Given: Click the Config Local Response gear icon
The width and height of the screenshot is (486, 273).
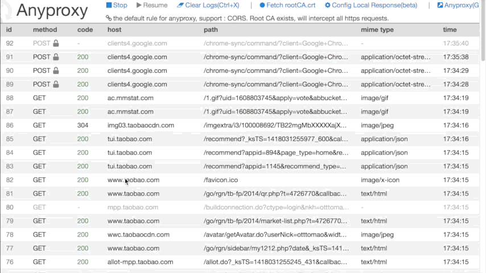Looking at the screenshot, I should 328,5.
